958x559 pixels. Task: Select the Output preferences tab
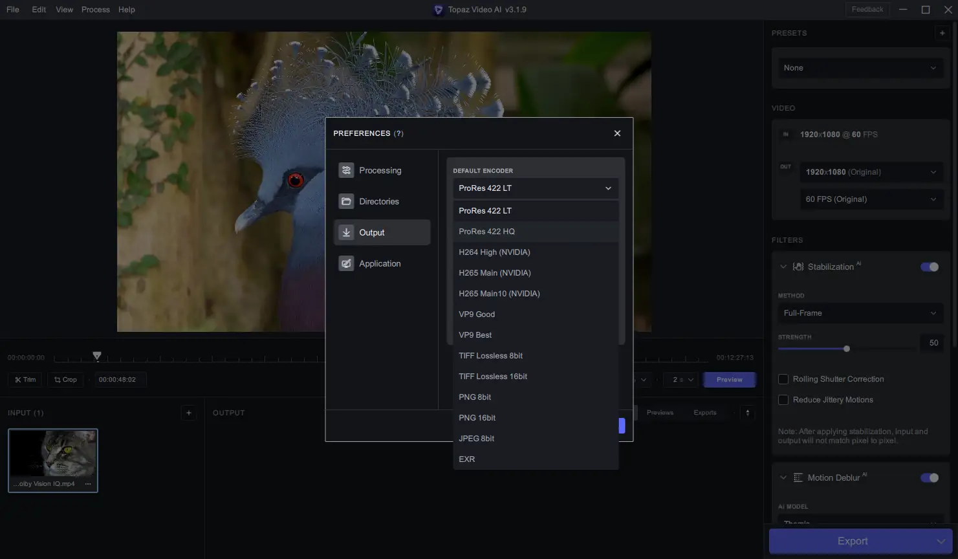(382, 232)
